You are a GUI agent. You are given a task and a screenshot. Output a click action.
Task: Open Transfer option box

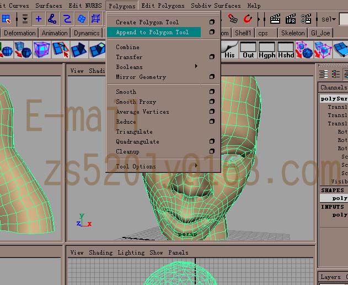click(x=212, y=57)
